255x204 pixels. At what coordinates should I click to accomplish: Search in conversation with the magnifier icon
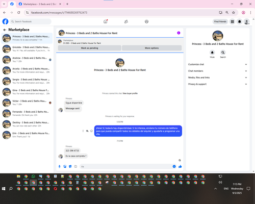223,53
